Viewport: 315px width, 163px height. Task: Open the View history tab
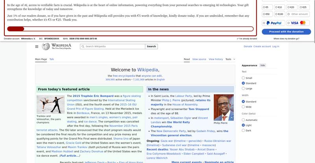pyautogui.click(x=215, y=59)
